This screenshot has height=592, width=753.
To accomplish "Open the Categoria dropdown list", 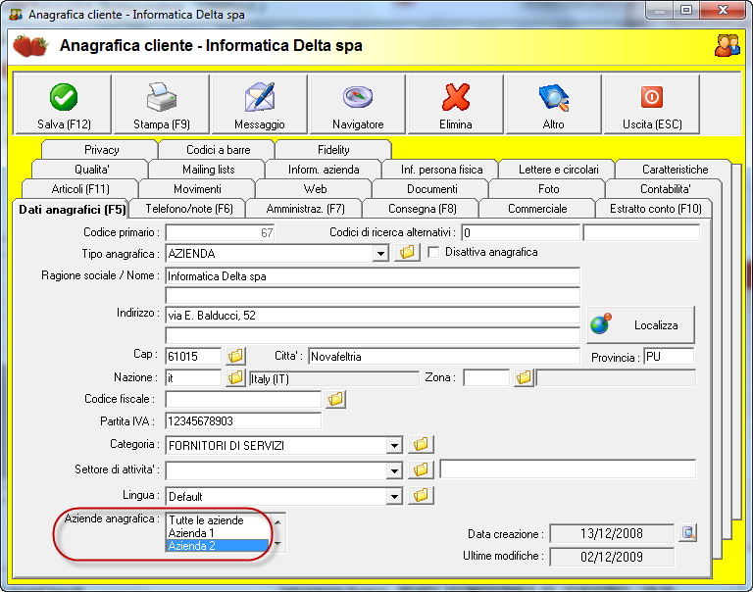I will click(394, 446).
